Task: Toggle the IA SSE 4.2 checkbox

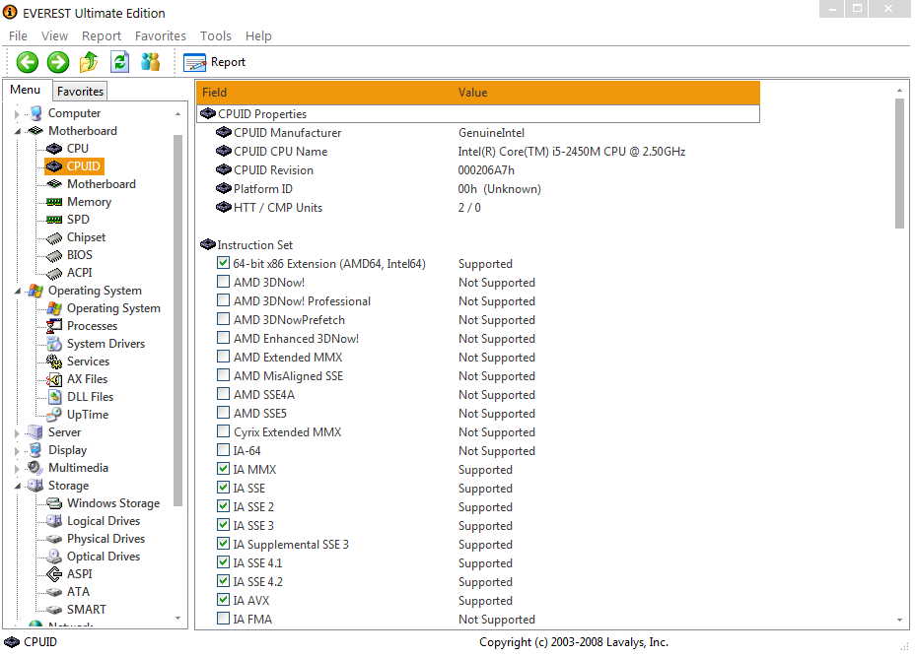Action: [223, 580]
